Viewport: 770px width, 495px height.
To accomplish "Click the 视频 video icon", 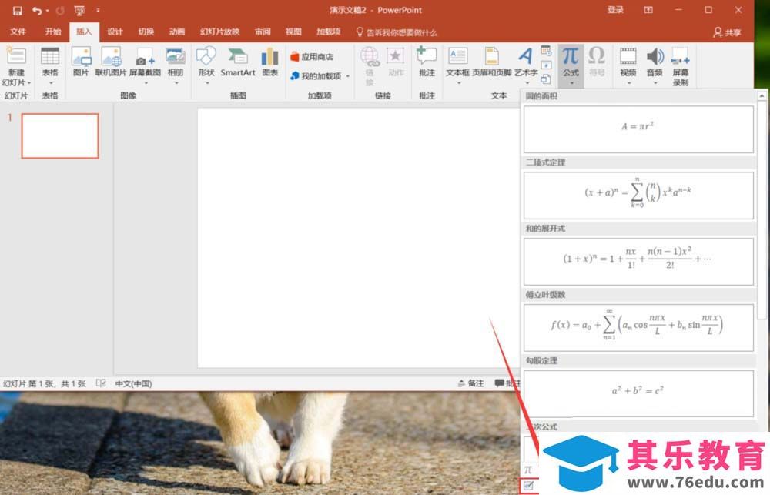I will pos(628,56).
